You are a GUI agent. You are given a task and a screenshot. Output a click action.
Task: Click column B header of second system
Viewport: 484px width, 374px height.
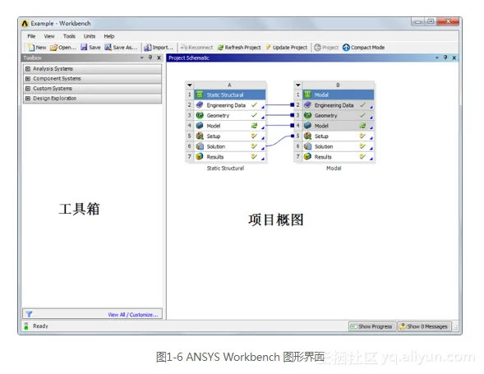[338, 85]
